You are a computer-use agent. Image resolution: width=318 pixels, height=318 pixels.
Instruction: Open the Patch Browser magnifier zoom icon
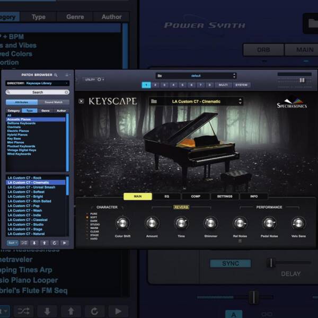coord(56,75)
